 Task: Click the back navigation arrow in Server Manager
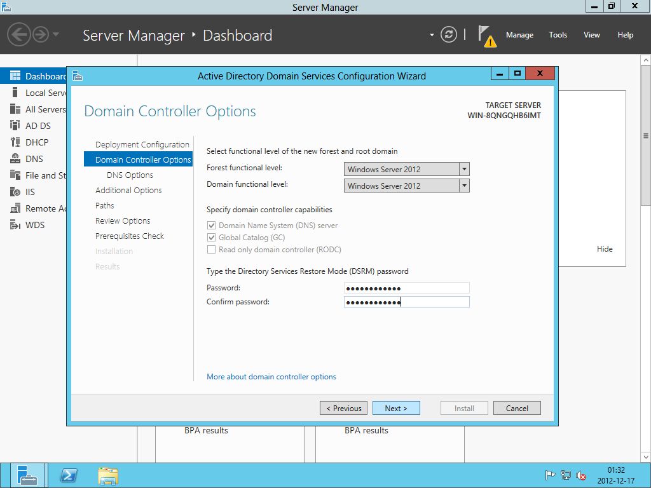coord(18,34)
